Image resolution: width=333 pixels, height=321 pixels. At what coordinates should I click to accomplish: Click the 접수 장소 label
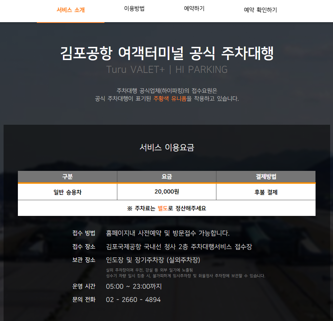click(84, 247)
